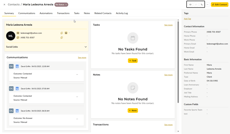Copy the phone number (408) 701-8587

tap(62, 38)
